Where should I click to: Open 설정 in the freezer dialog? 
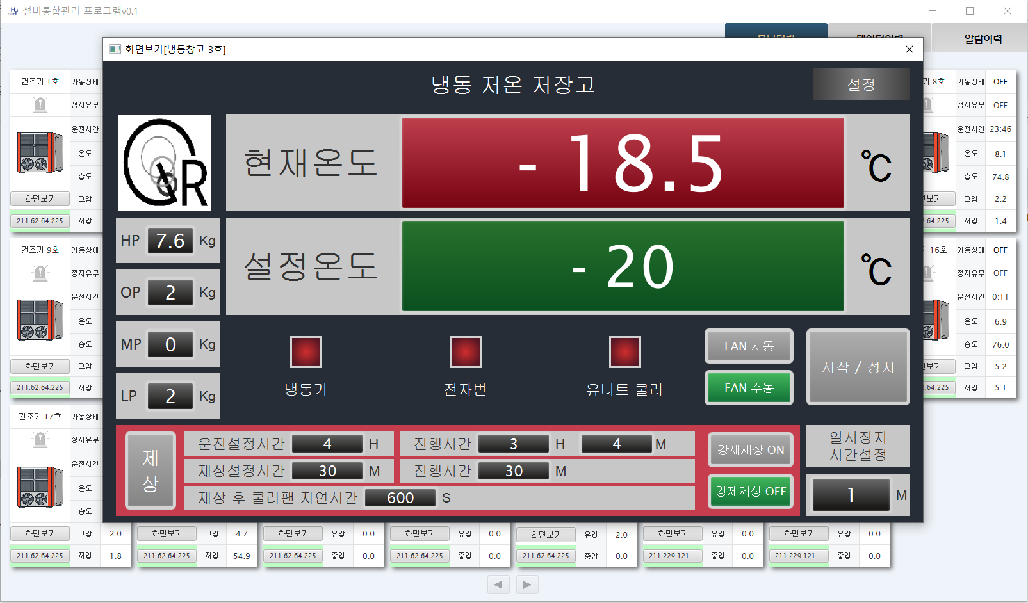tap(861, 84)
